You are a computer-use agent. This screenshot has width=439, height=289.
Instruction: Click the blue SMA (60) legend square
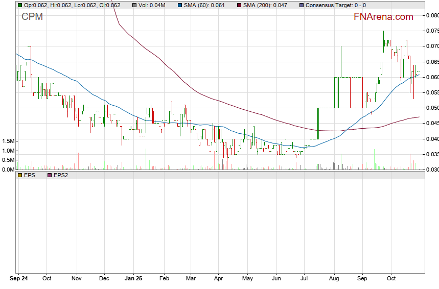pyautogui.click(x=180, y=5)
